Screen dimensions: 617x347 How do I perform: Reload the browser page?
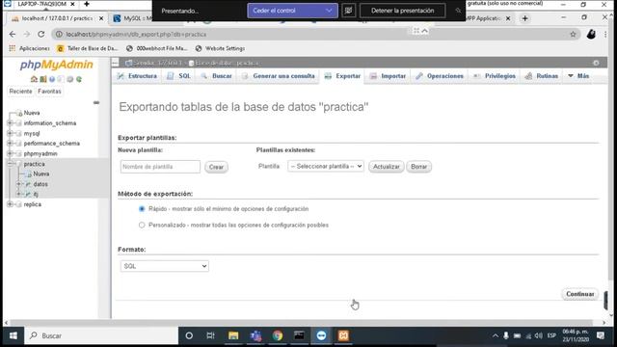[40, 35]
